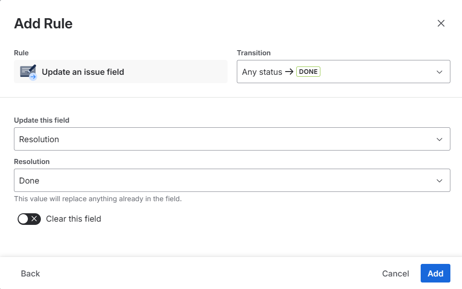
Task: Expand the Resolution value dropdown chevron
Action: 439,181
